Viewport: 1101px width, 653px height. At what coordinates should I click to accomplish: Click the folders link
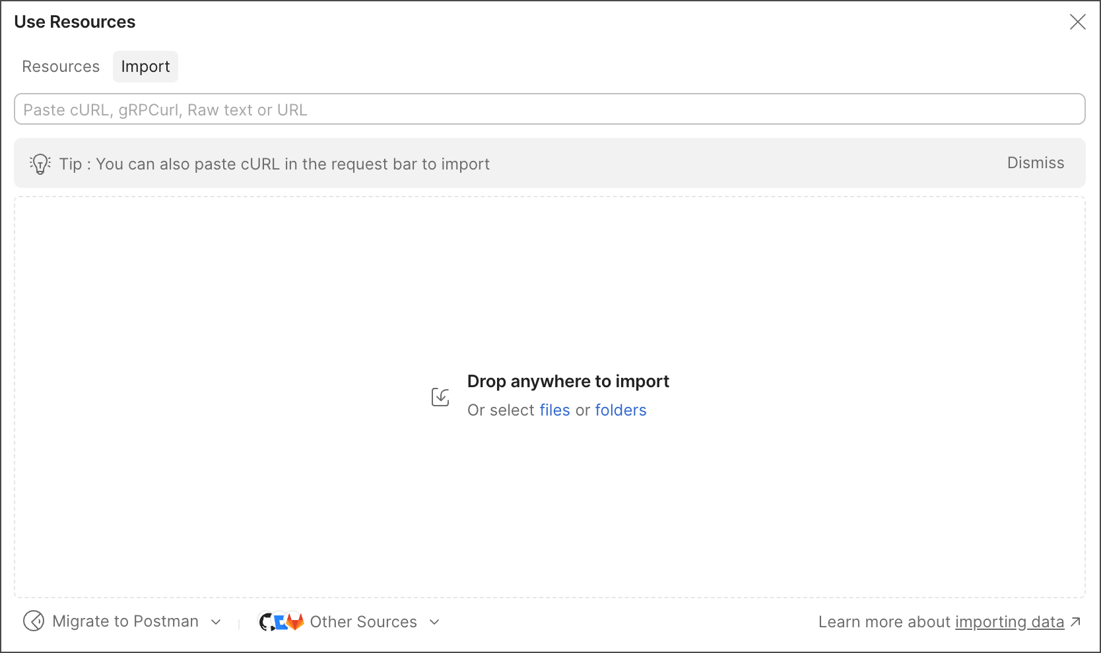click(620, 410)
